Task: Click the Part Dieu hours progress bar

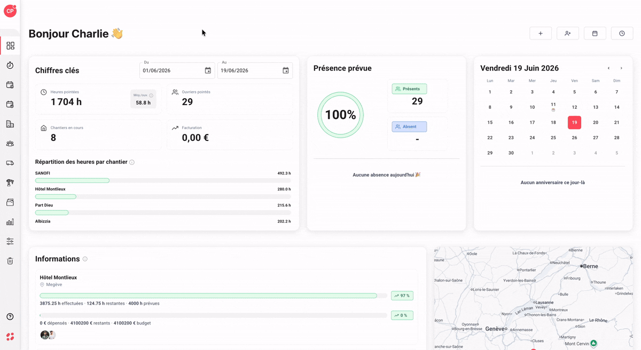Action: coord(163,213)
